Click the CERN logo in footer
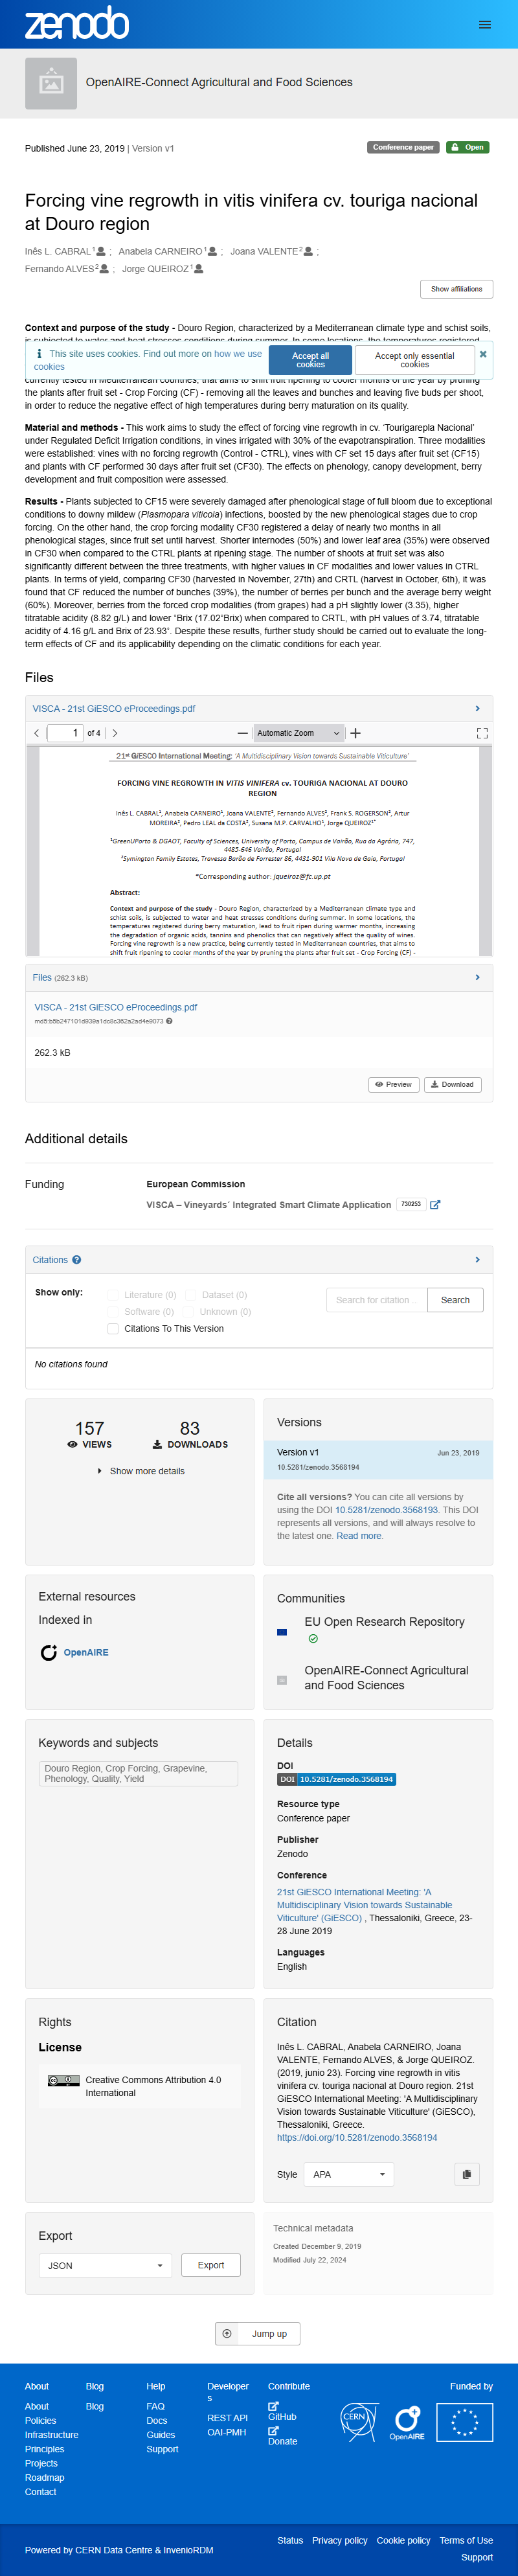This screenshot has height=2576, width=518. [359, 2421]
